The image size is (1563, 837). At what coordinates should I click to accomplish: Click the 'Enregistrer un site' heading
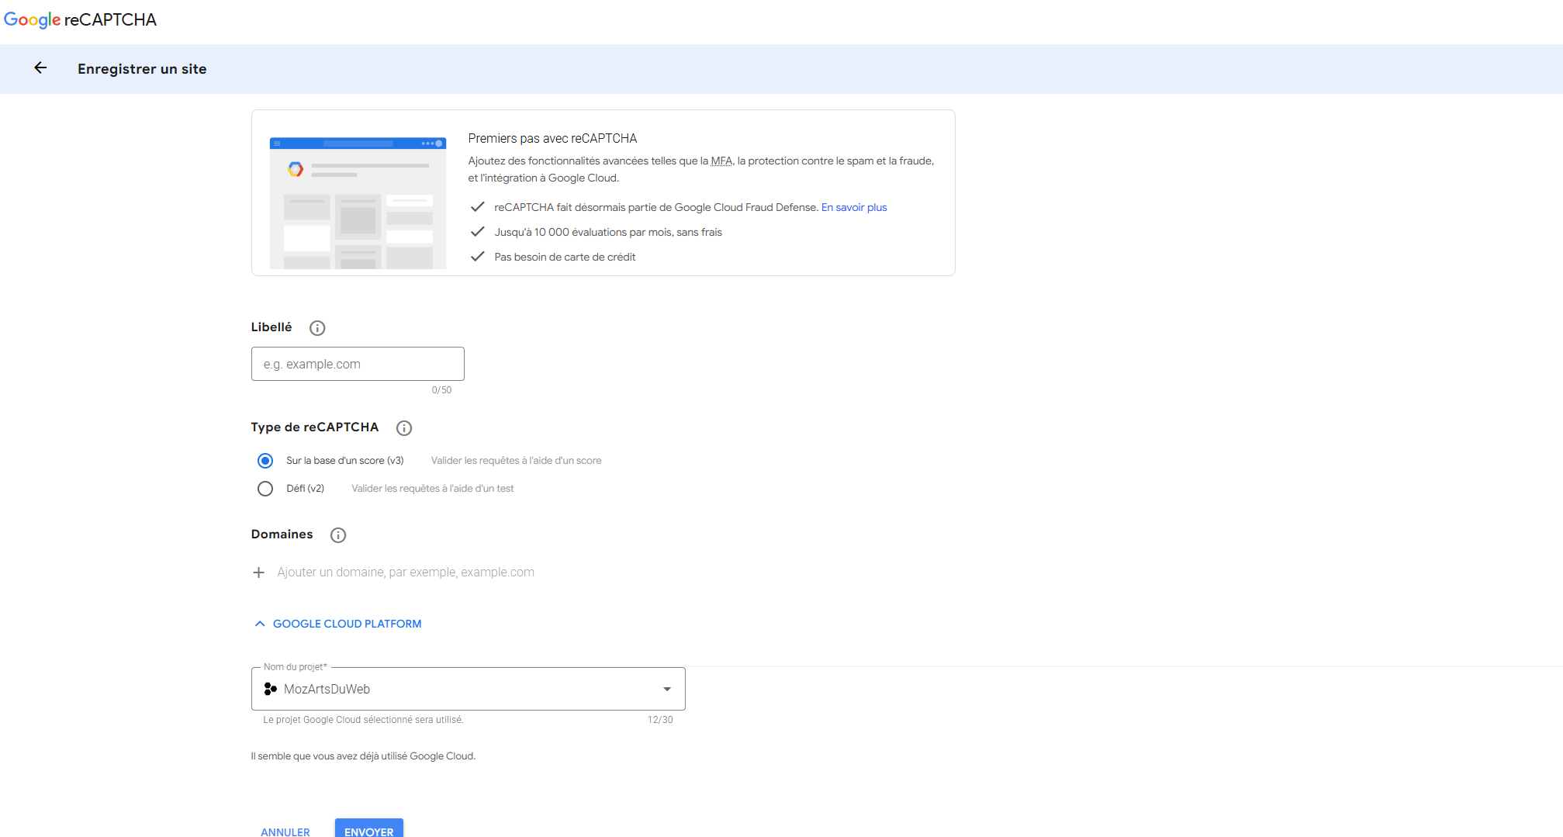[x=142, y=69]
